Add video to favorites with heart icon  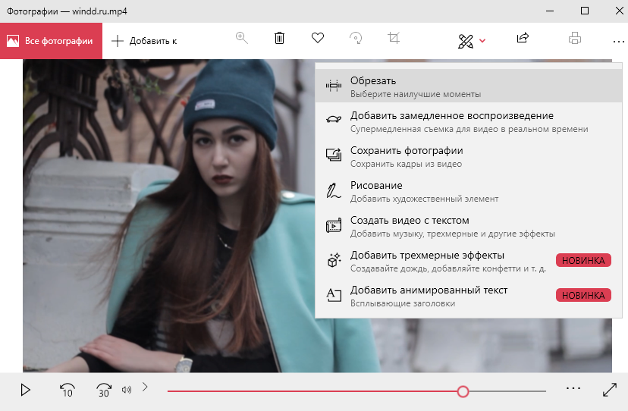pos(318,38)
